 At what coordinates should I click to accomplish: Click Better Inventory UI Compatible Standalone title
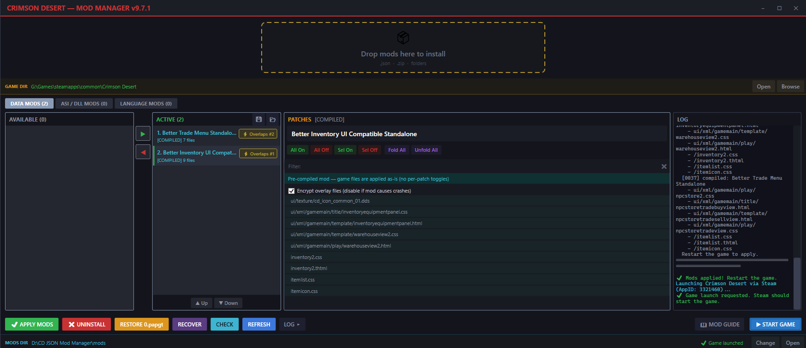click(354, 134)
